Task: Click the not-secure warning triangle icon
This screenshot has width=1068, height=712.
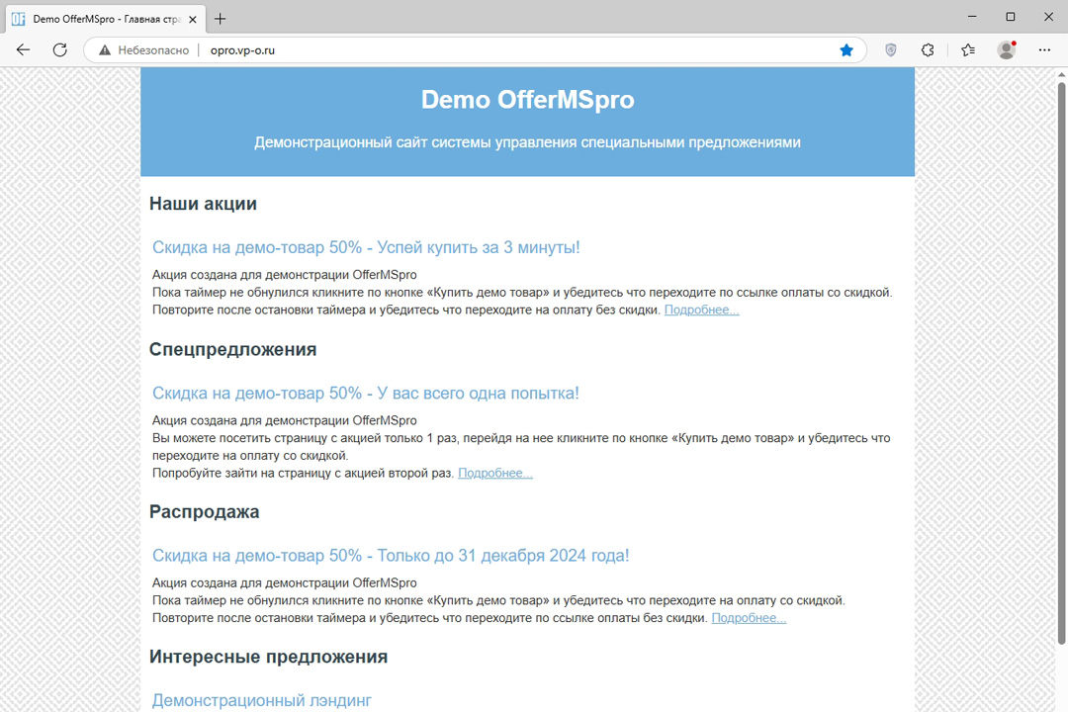Action: click(x=104, y=50)
